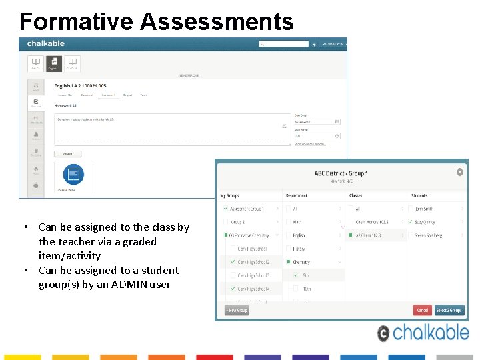
Task: Click the + New Group button
Action: click(x=237, y=310)
